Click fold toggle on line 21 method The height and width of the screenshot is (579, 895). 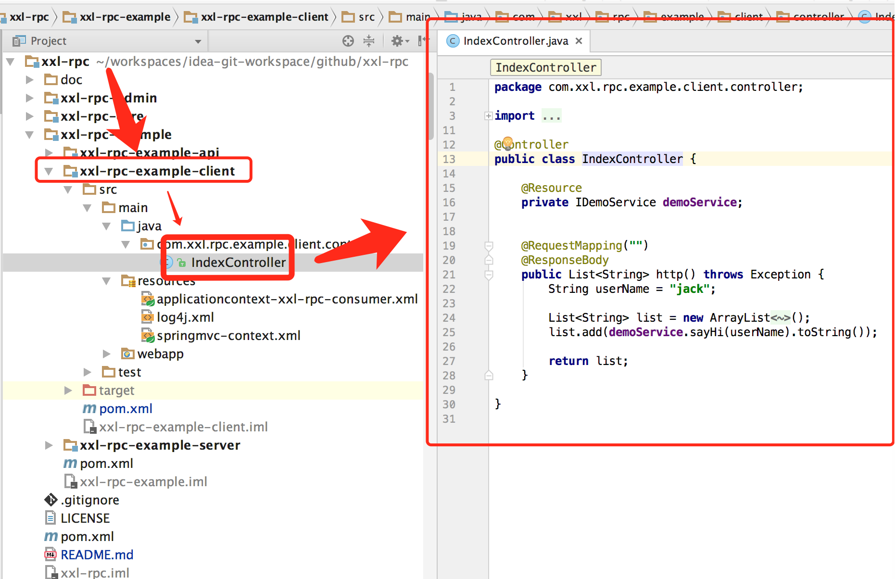[x=489, y=275]
